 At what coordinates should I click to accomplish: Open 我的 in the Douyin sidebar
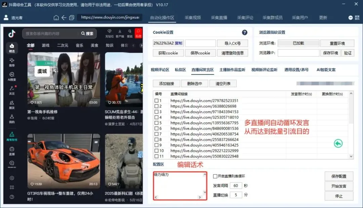coord(12,119)
